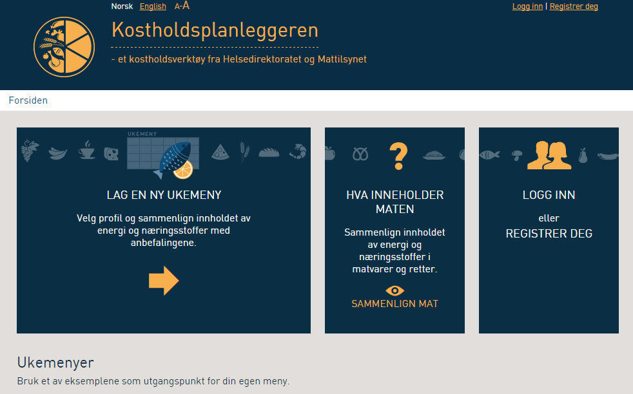Decrease font size with small A
The image size is (633, 394).
pos(177,7)
